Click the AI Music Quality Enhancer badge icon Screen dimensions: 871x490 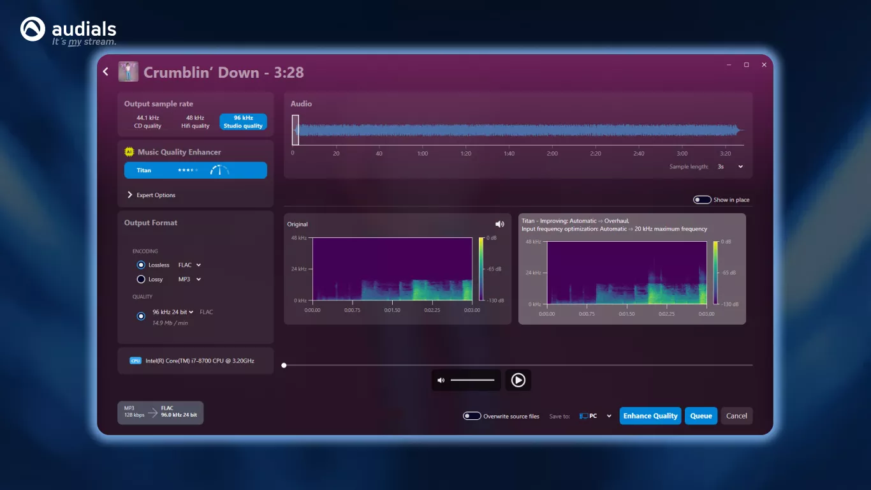[129, 152]
